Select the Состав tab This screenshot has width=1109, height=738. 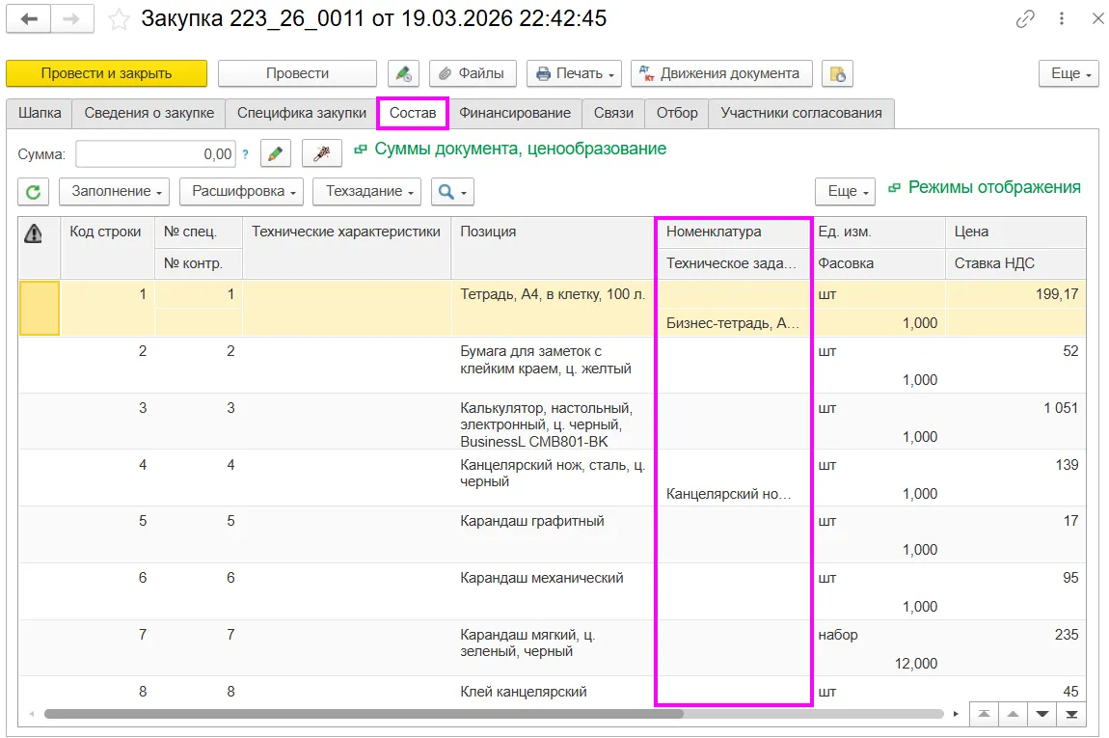[413, 113]
